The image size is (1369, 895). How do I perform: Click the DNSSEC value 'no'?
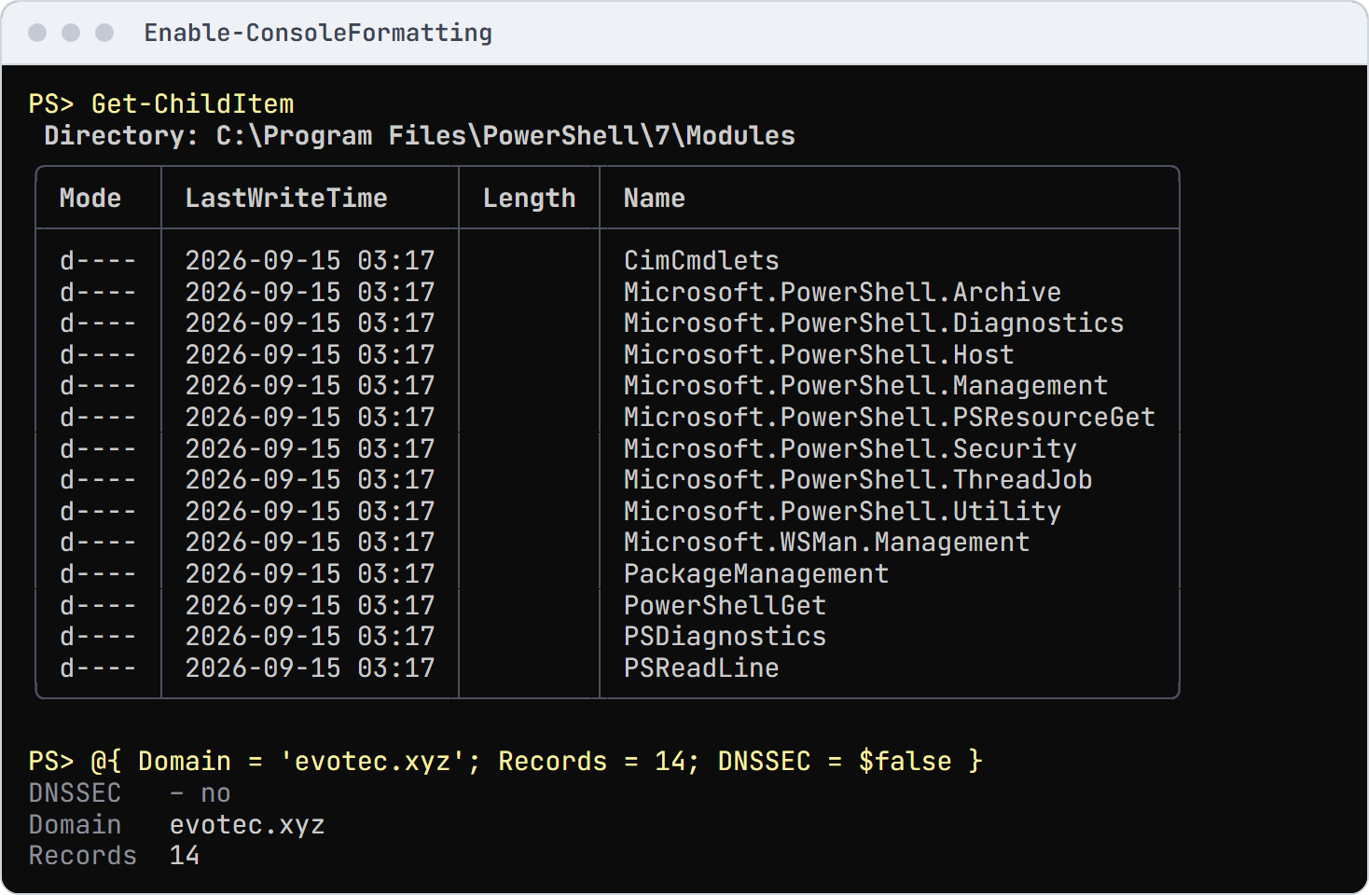click(215, 793)
